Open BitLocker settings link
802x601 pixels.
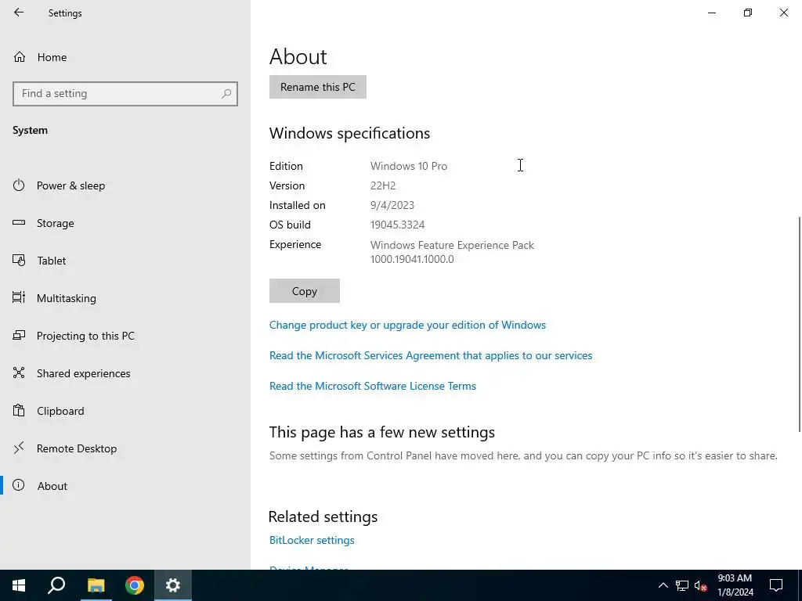312,540
